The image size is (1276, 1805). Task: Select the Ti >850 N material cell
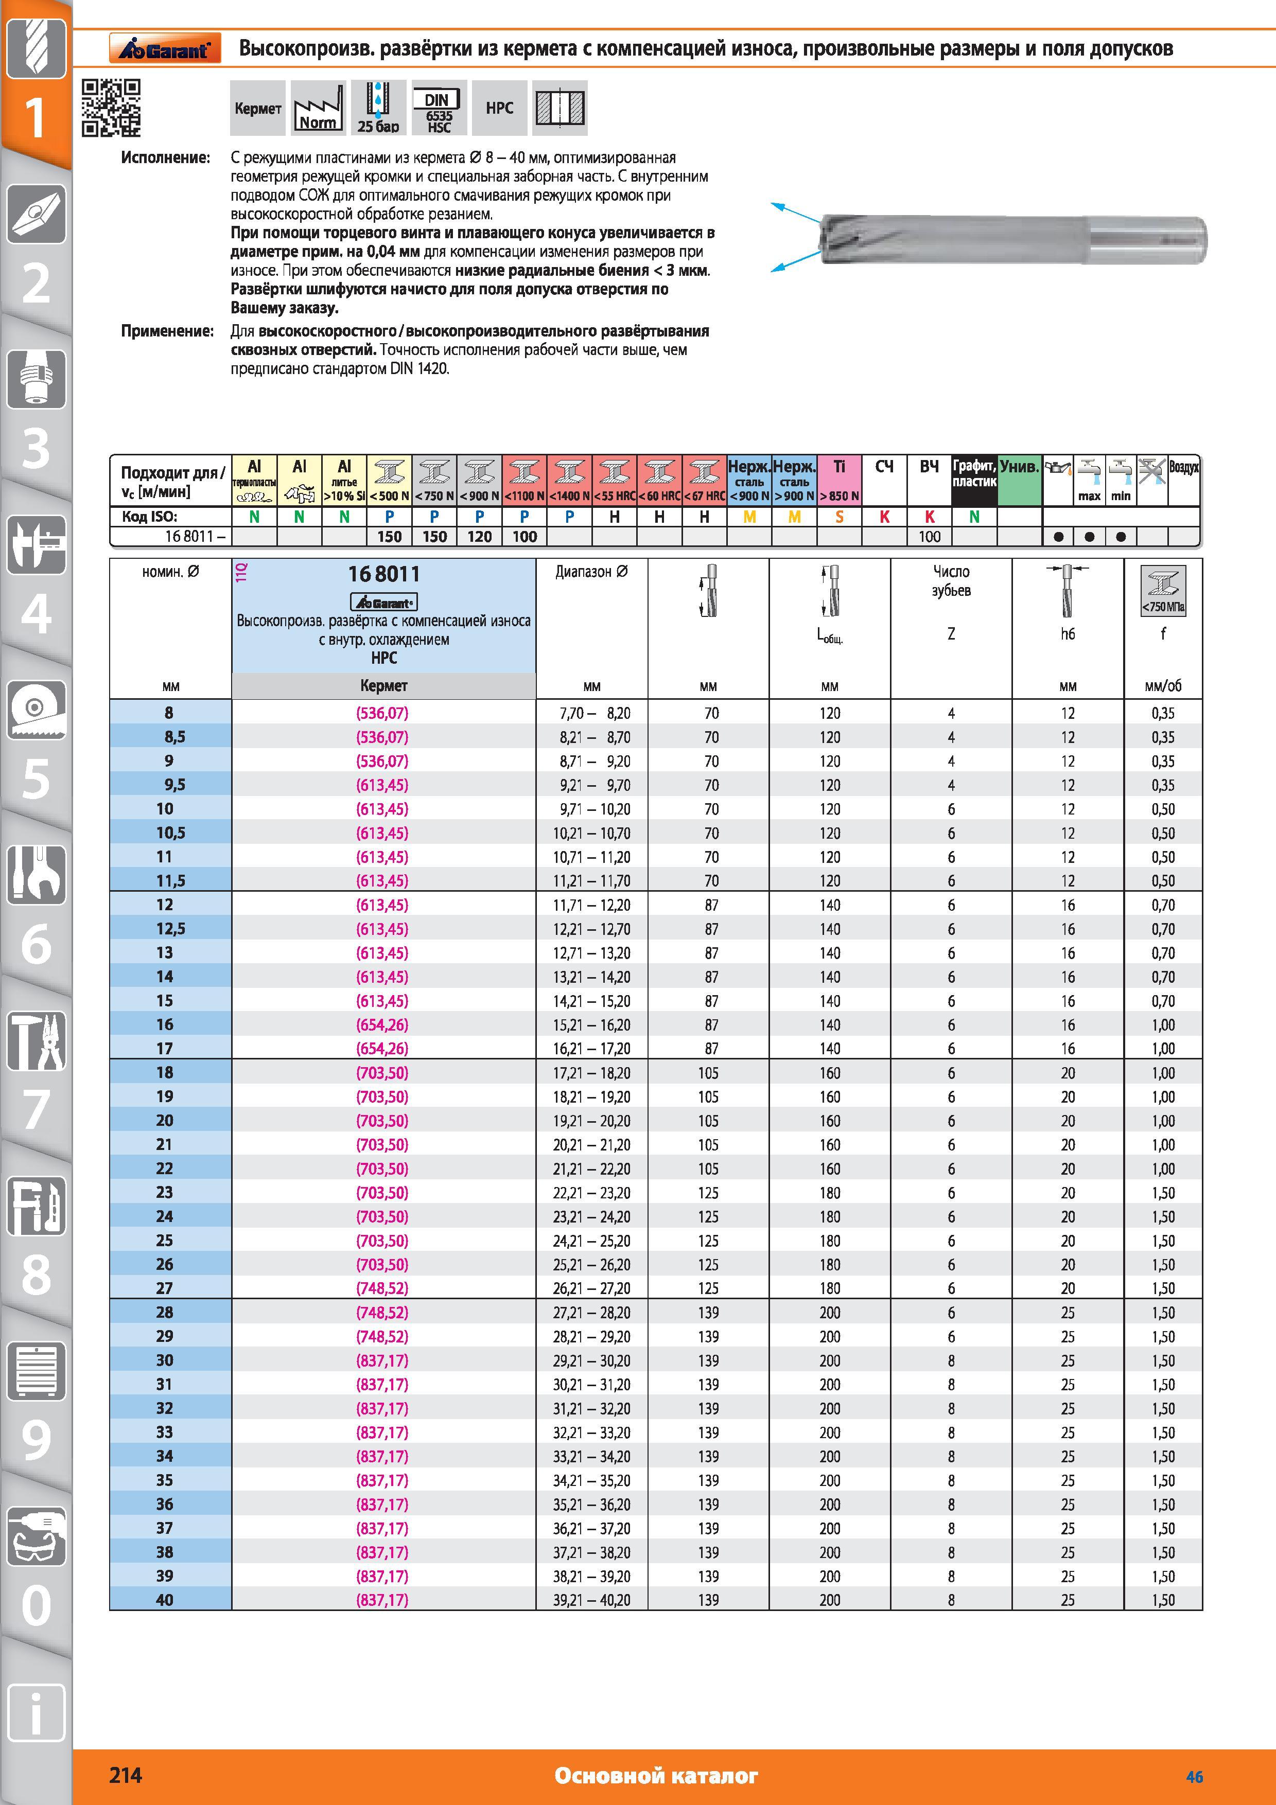pos(840,480)
